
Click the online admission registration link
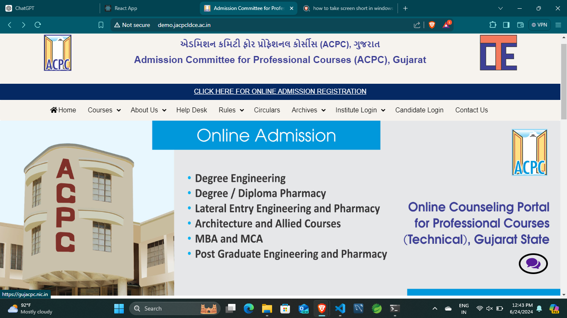click(280, 92)
